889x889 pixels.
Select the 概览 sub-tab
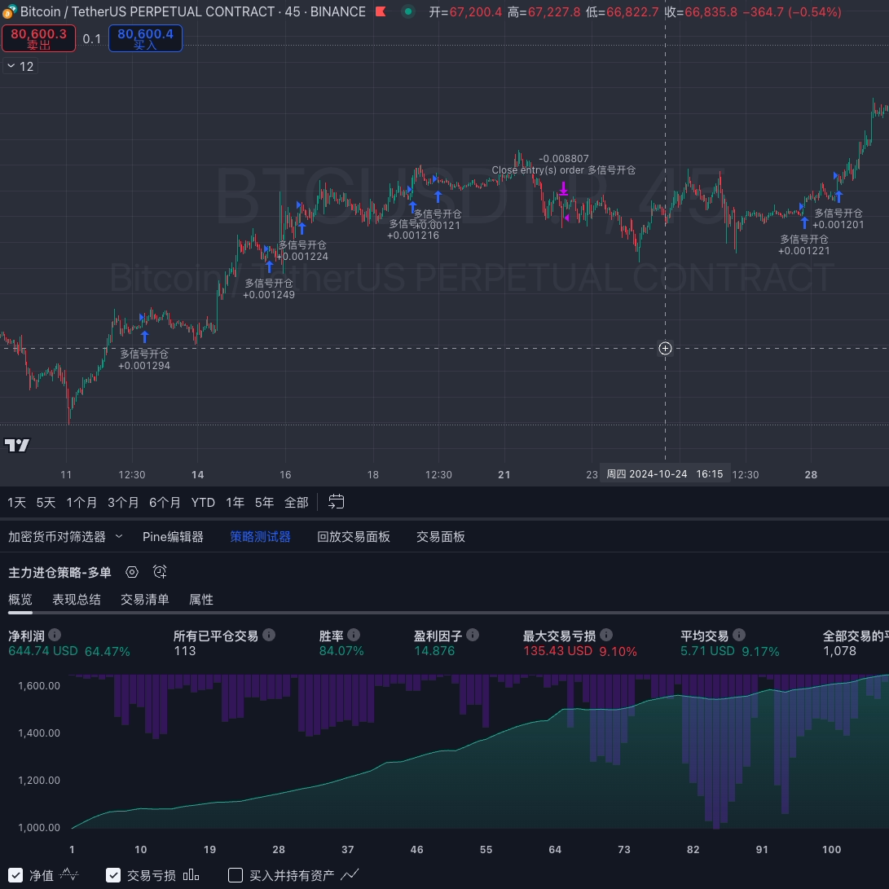point(20,599)
